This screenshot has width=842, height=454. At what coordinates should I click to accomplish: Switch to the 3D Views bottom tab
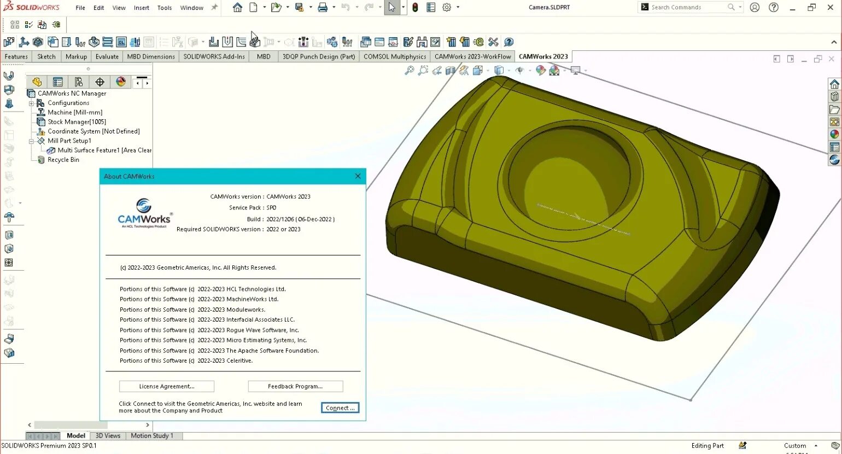(x=108, y=436)
